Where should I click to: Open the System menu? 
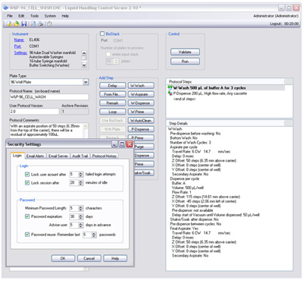click(x=50, y=16)
